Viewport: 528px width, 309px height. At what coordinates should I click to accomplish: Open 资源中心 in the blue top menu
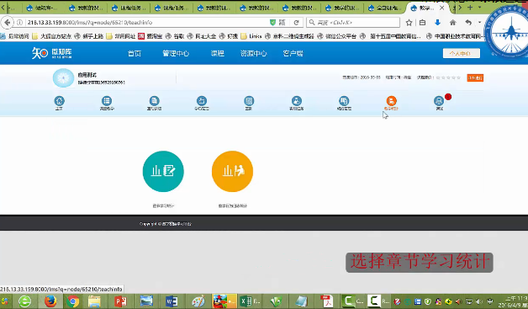click(254, 53)
